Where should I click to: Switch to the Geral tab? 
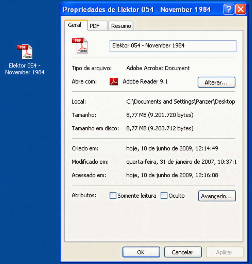pos(76,25)
